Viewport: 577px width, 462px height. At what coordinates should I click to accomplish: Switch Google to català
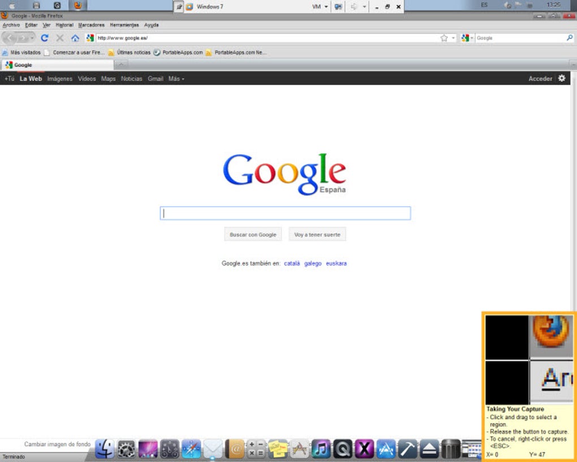[x=292, y=263]
